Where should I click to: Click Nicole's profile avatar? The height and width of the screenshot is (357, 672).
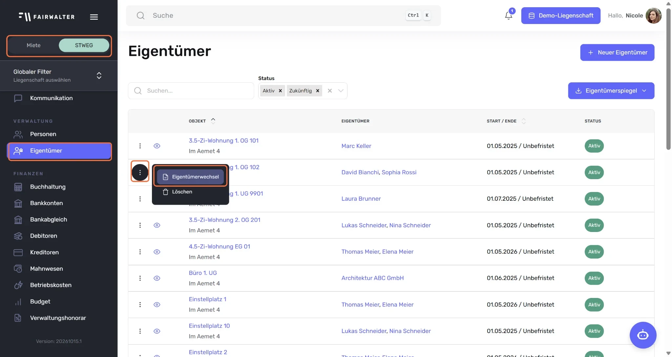pos(653,16)
